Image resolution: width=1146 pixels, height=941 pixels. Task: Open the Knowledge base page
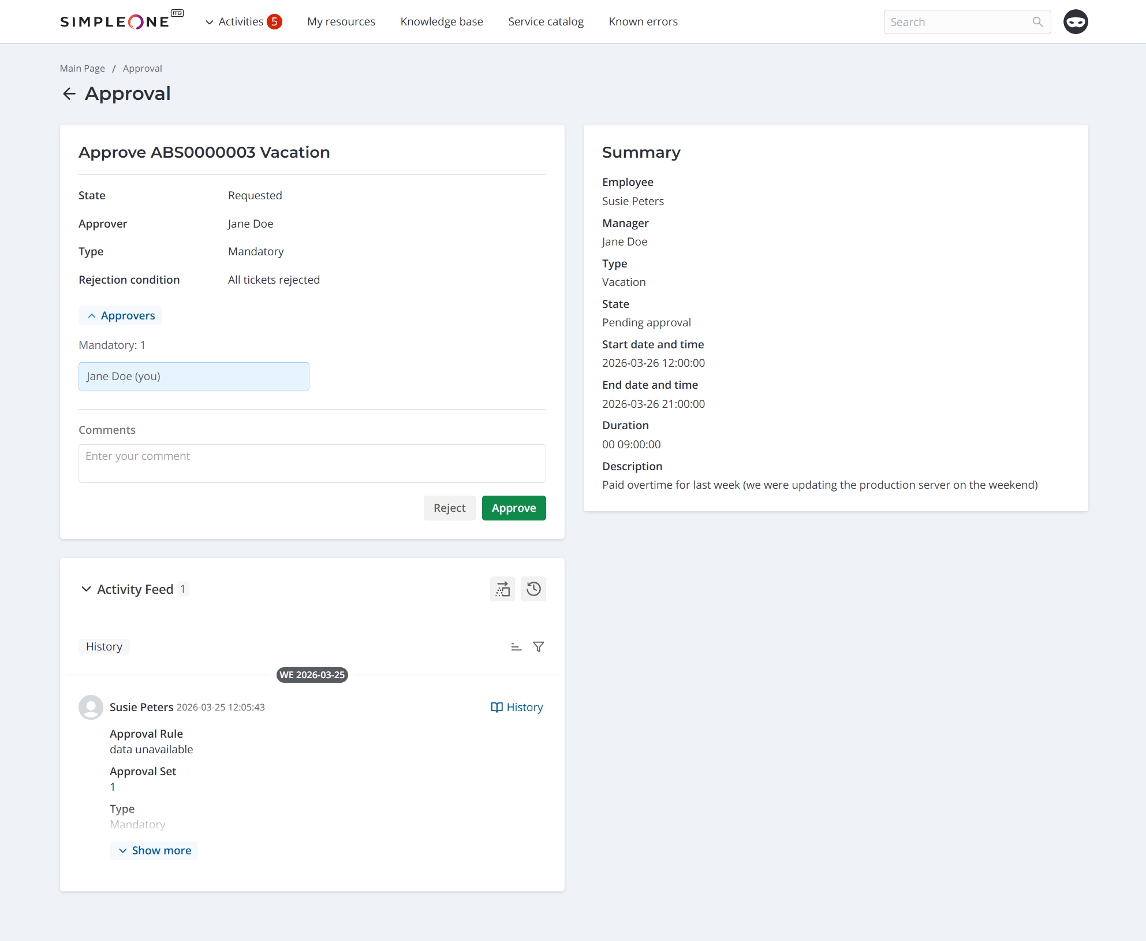click(442, 21)
